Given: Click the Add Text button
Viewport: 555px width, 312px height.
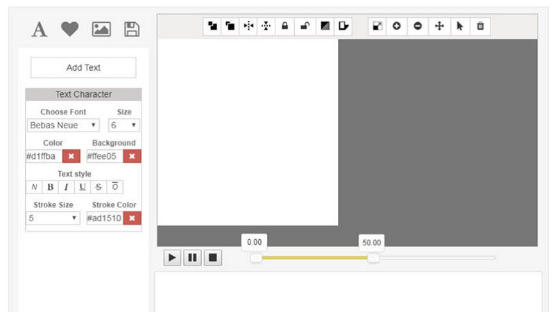Looking at the screenshot, I should (83, 67).
